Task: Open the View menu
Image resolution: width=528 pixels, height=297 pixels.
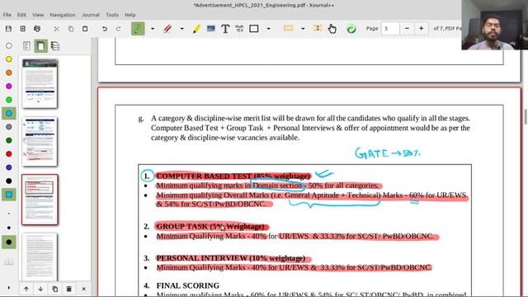Action: tap(38, 15)
